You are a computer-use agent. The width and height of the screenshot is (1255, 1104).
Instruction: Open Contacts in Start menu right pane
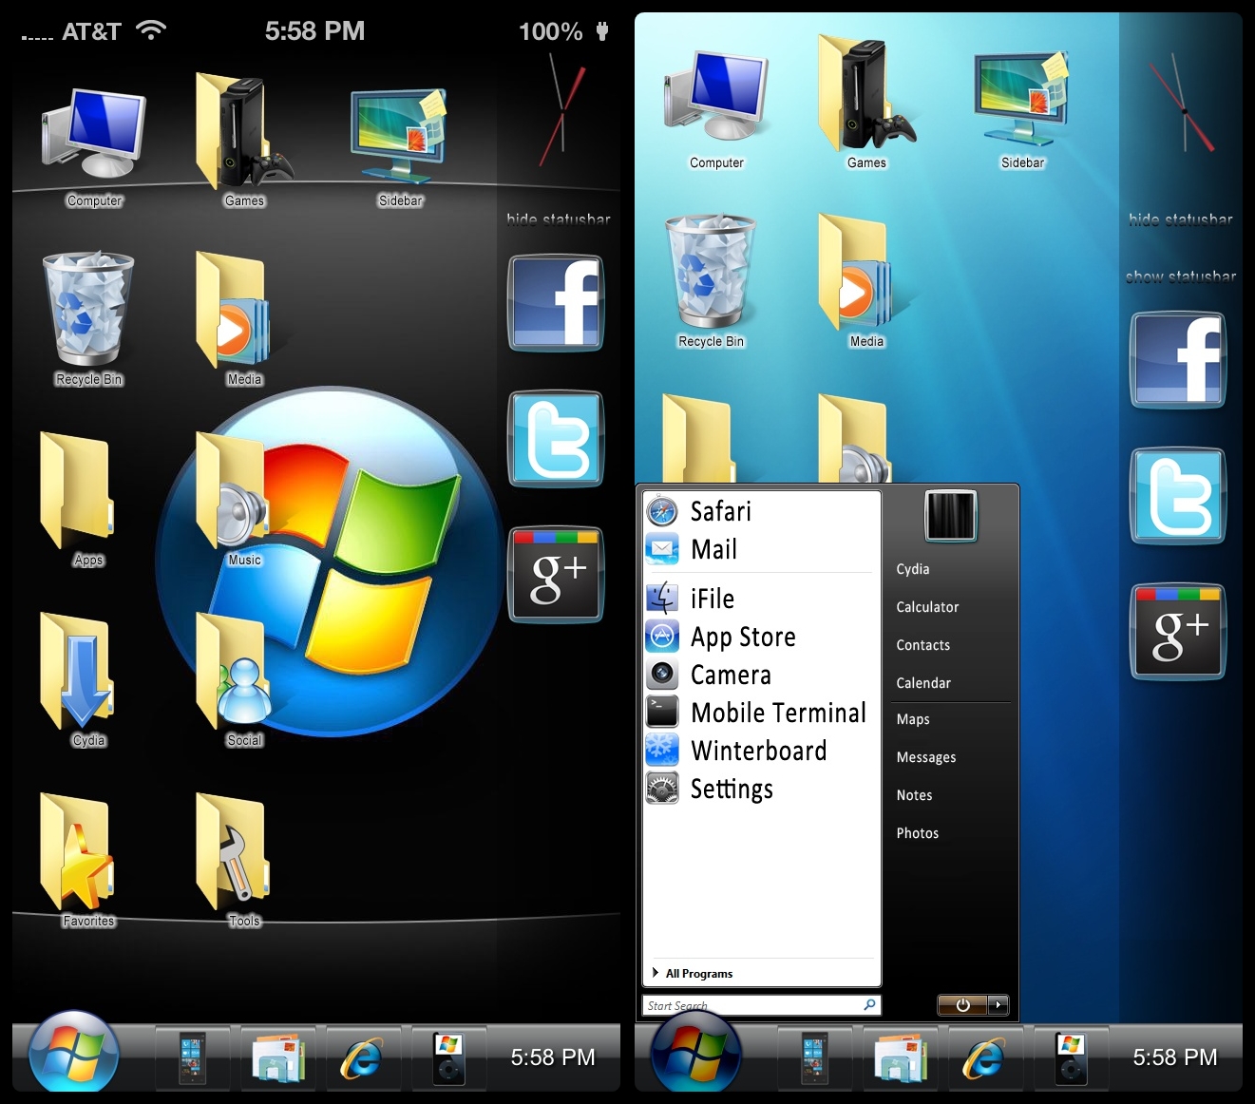(922, 645)
